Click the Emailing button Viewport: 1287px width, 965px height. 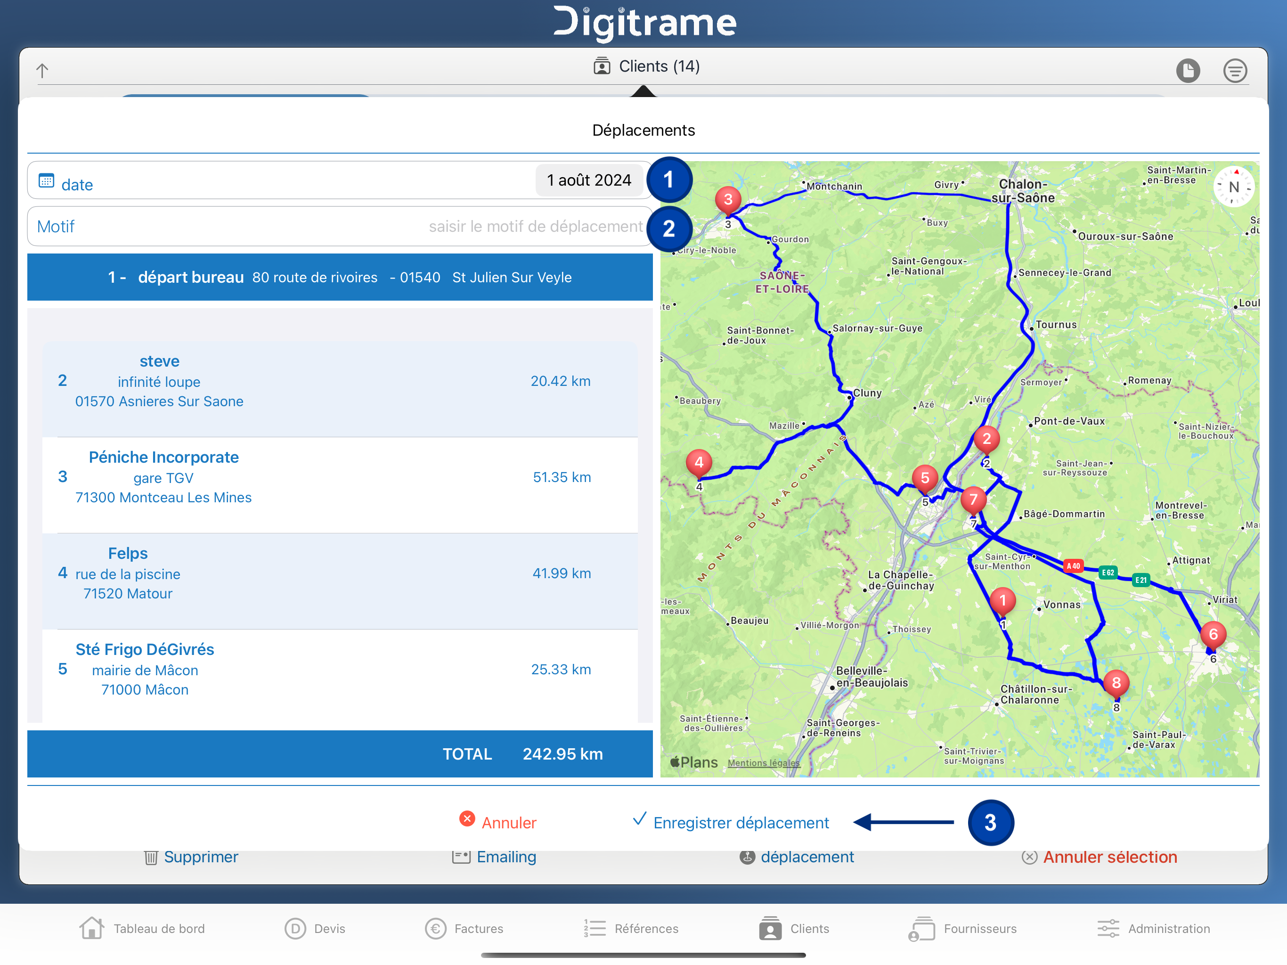click(494, 857)
